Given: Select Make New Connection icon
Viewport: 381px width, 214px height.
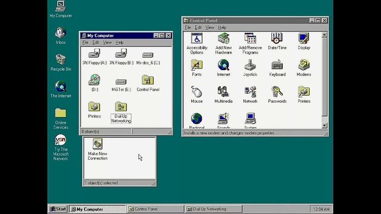Looking at the screenshot, I should click(98, 149).
